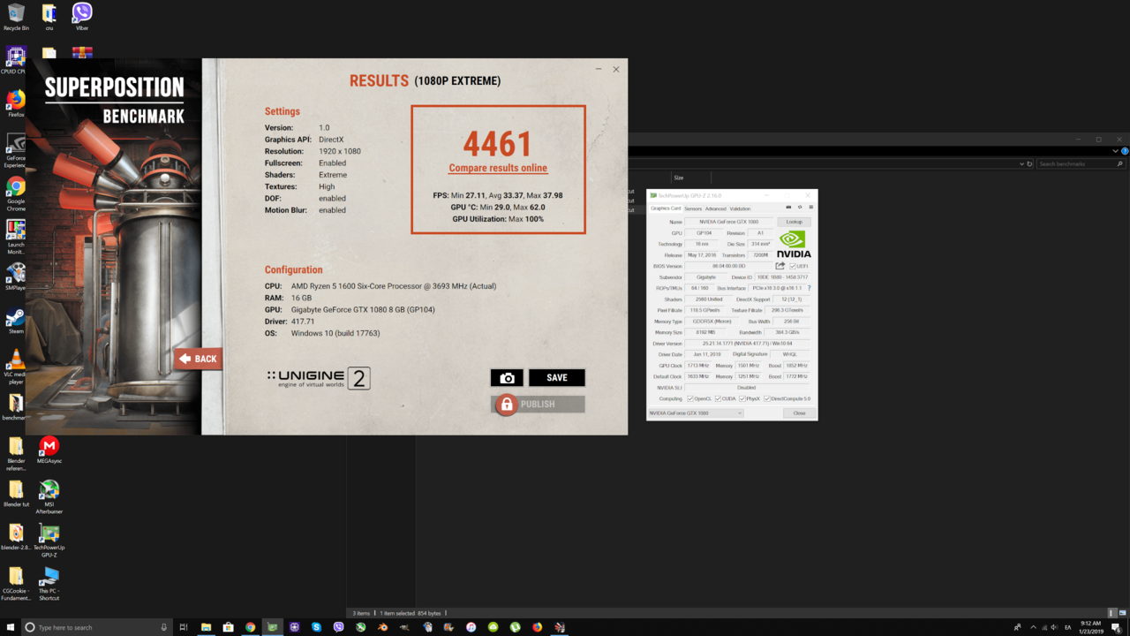Open Task View from the taskbar
1130x636 pixels.
184,627
